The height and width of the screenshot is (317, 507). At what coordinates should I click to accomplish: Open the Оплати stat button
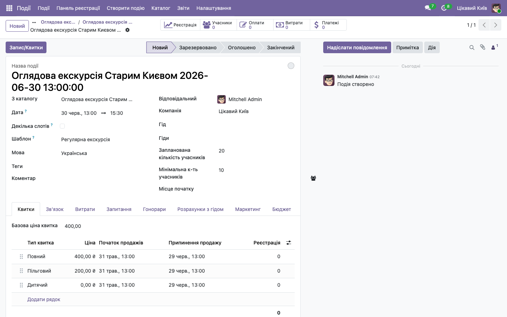255,25
